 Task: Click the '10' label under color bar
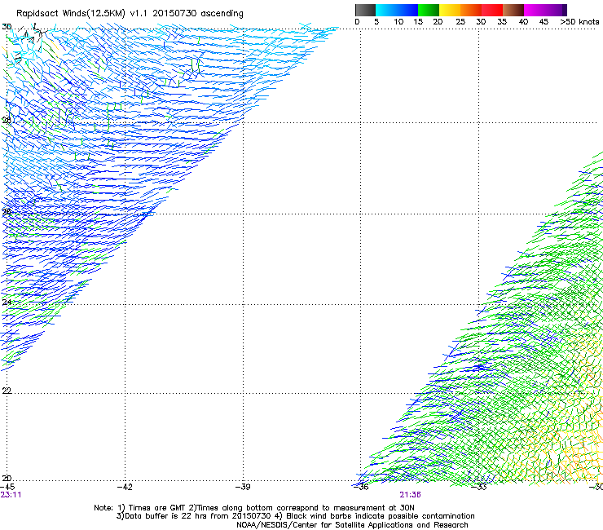pyautogui.click(x=398, y=22)
